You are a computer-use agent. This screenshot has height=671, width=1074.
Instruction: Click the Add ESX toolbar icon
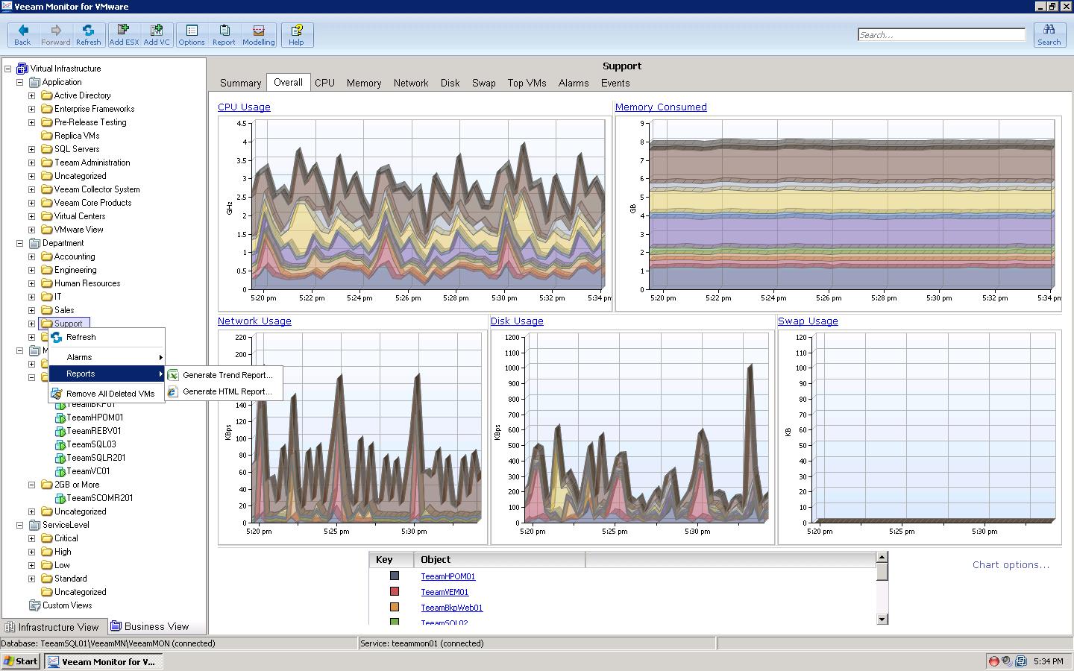click(x=124, y=31)
